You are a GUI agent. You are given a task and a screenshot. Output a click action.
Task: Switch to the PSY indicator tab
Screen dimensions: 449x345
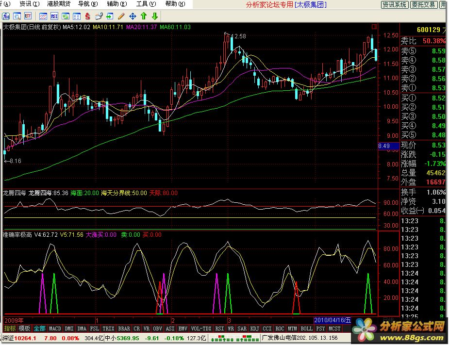tap(320, 329)
